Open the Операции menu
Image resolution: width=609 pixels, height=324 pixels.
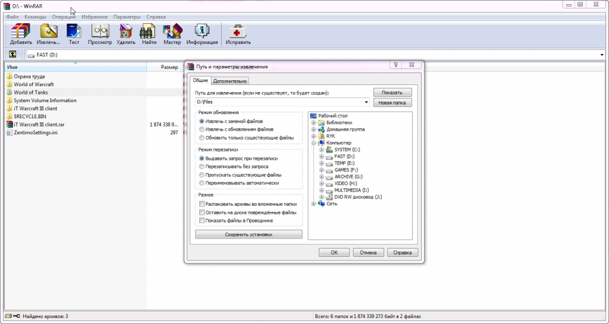click(64, 17)
